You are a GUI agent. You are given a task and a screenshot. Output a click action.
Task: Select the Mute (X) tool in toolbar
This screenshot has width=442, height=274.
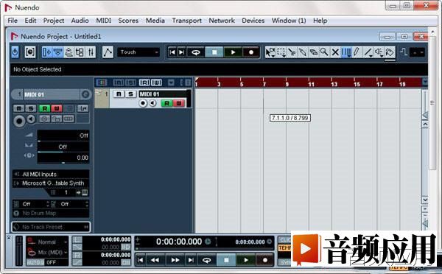(x=335, y=52)
